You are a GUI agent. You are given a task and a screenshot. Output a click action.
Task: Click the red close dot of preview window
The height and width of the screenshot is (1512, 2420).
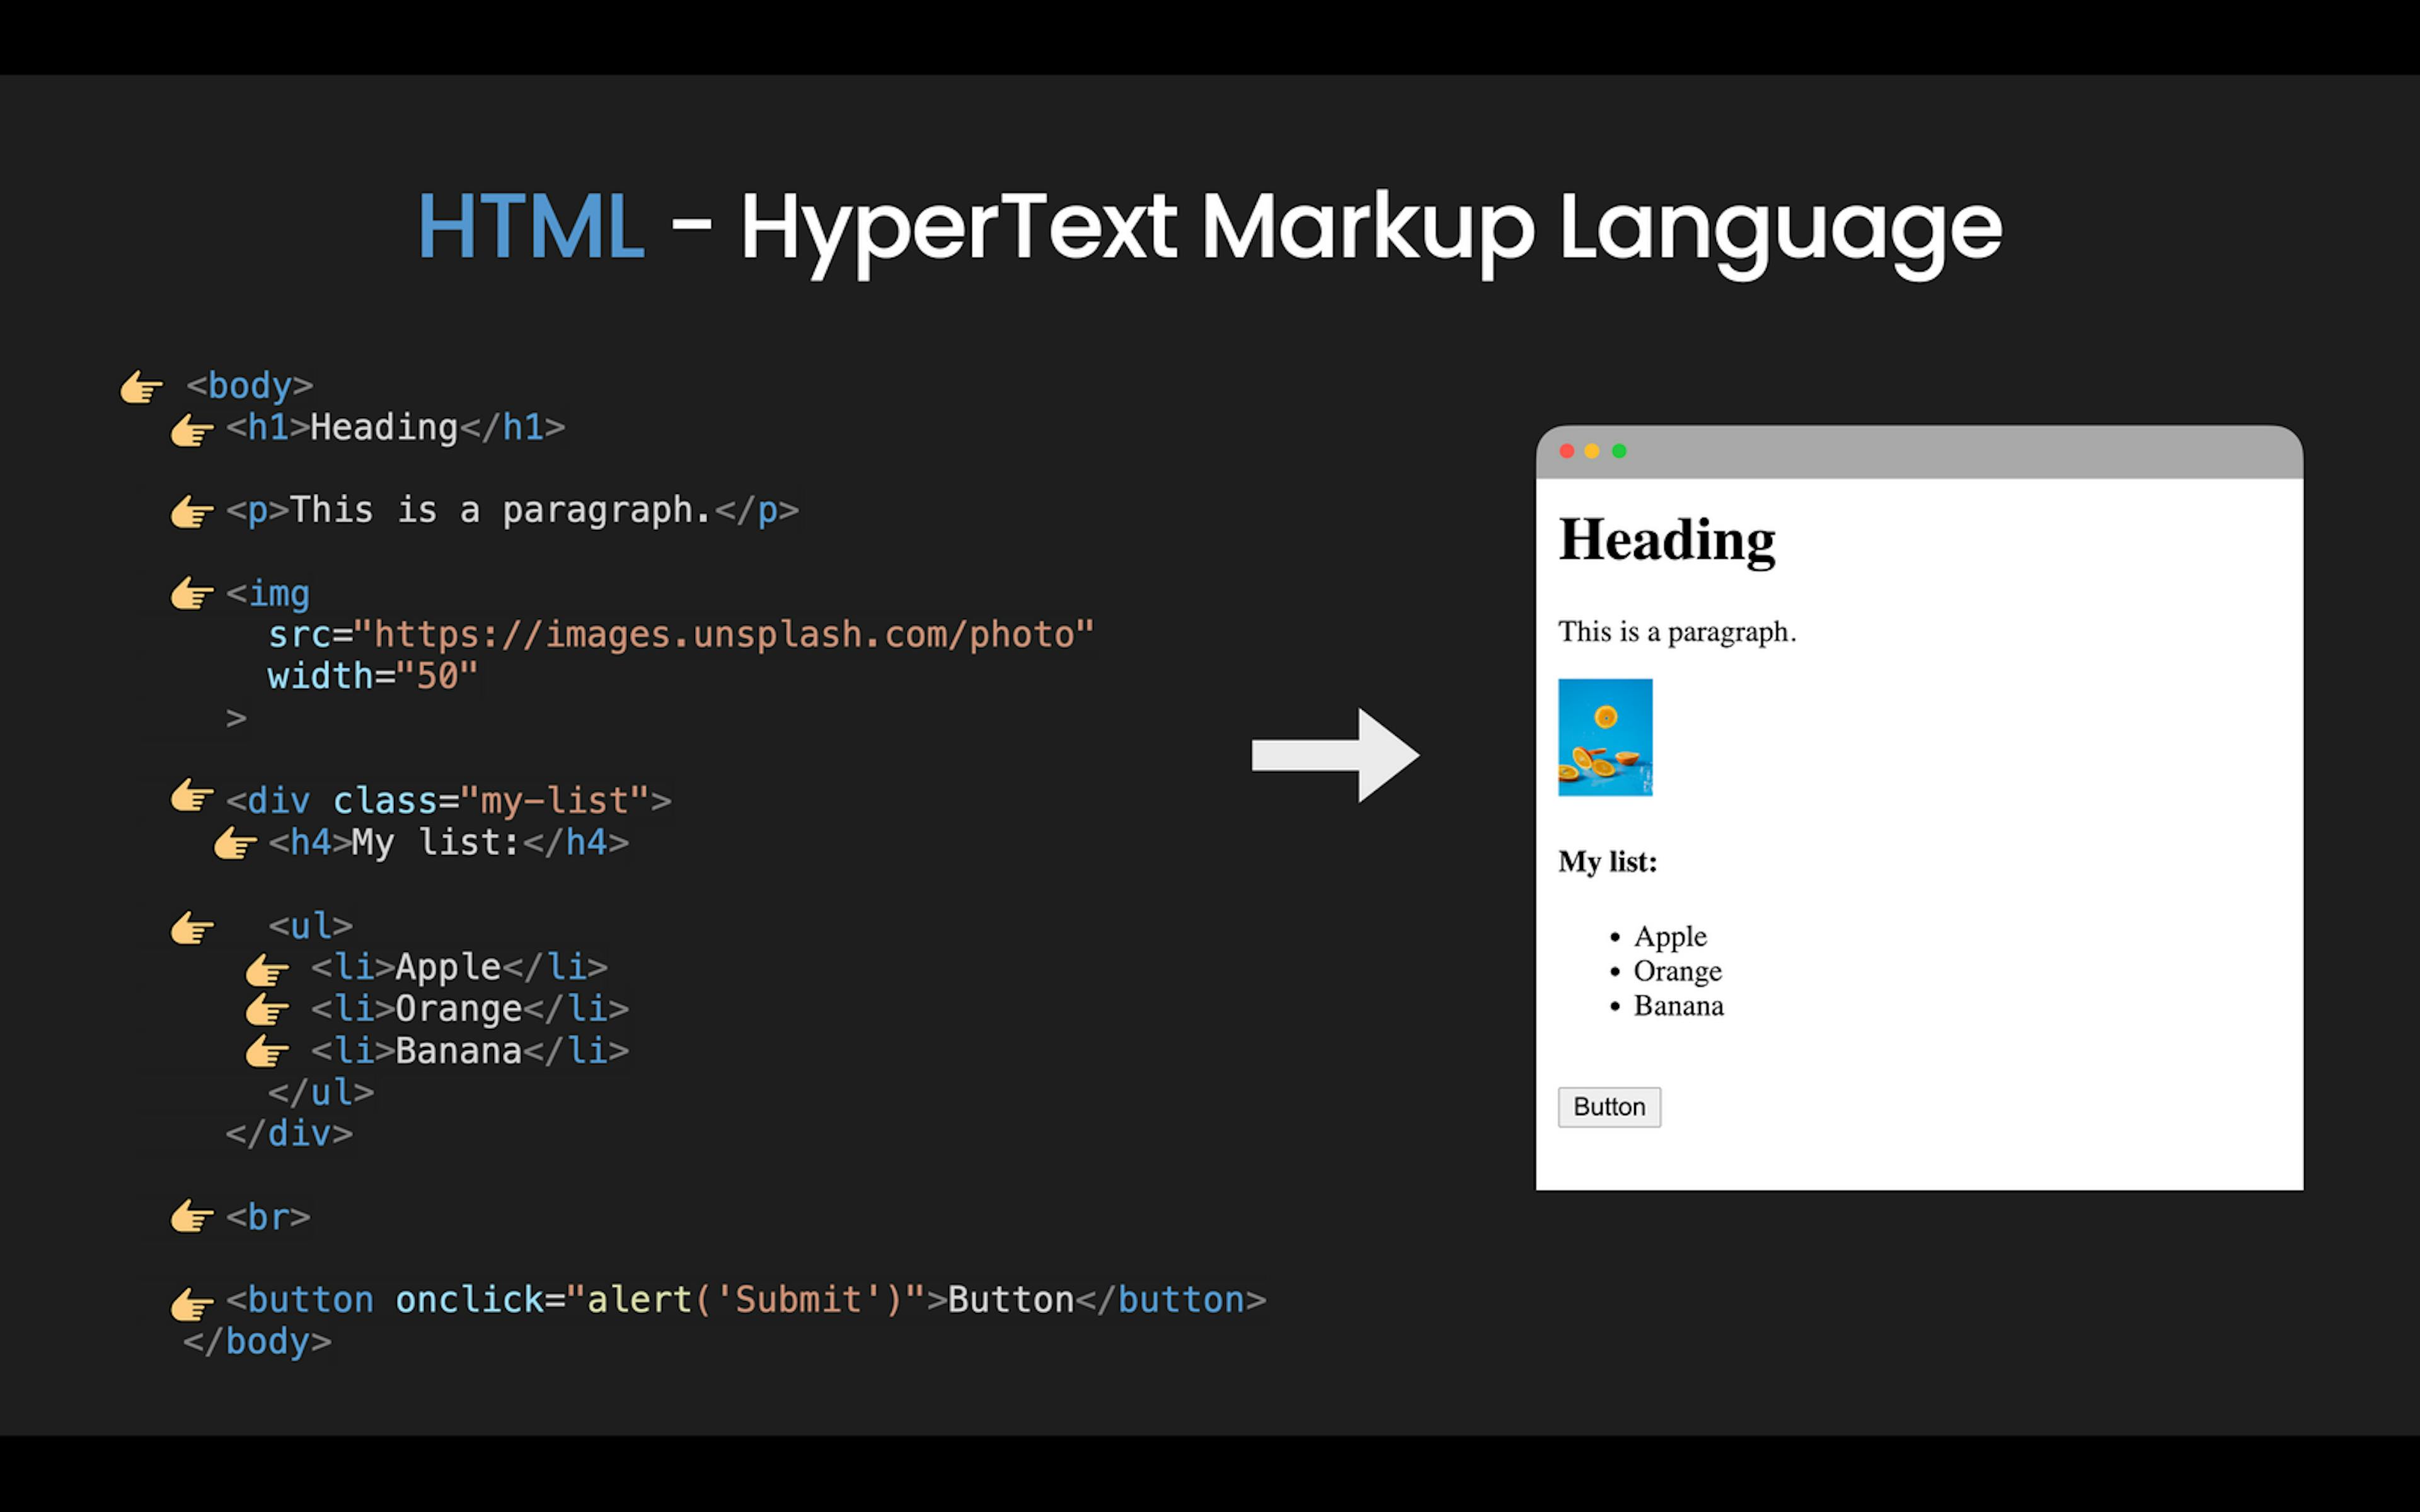click(1567, 451)
